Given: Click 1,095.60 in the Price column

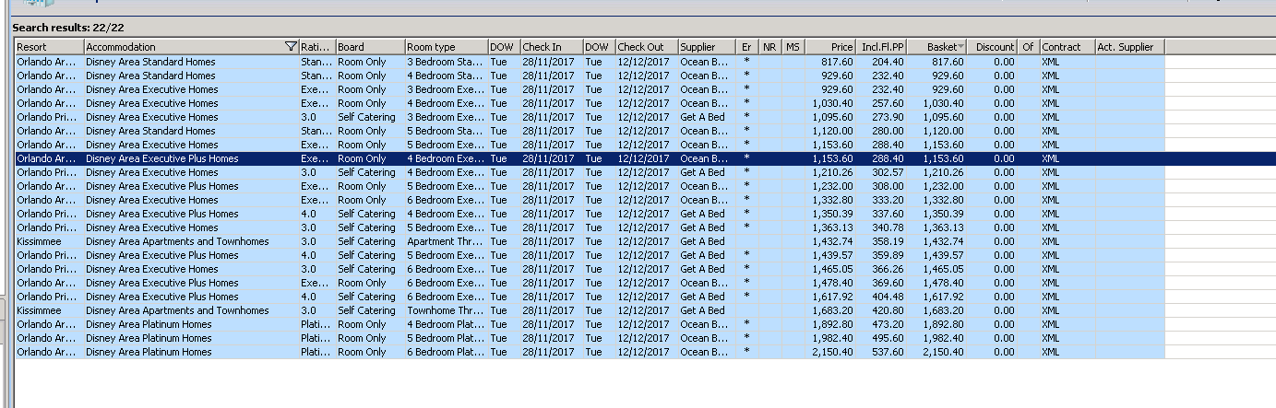Looking at the screenshot, I should (832, 117).
